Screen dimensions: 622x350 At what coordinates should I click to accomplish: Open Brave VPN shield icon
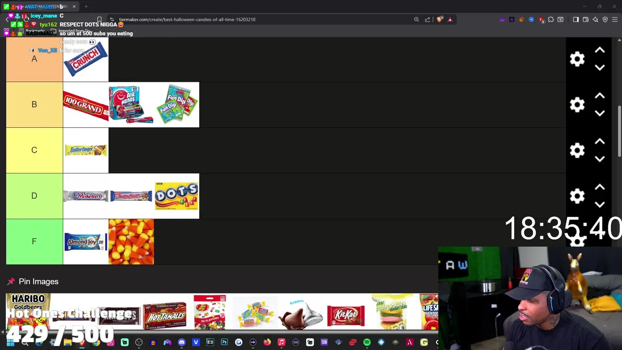[x=605, y=19]
